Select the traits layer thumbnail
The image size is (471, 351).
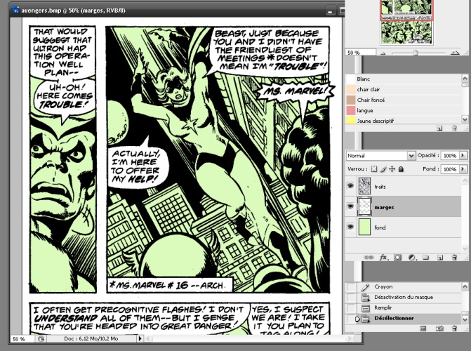tap(364, 186)
